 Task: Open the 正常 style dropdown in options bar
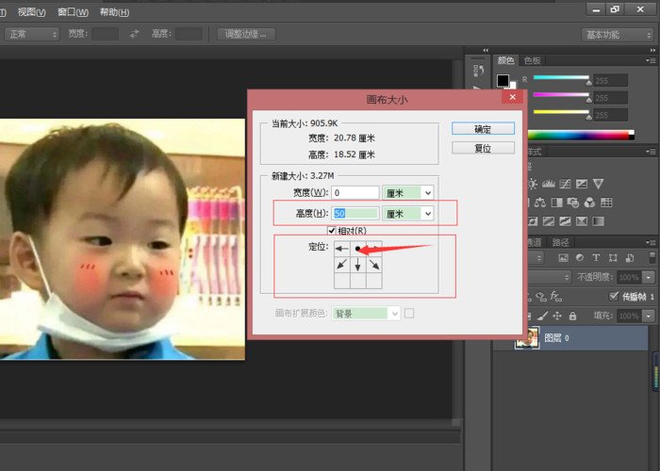(x=31, y=34)
